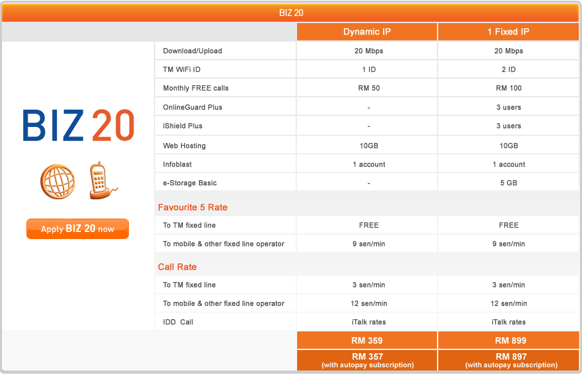The image size is (582, 375).
Task: Click Dynamic IP 10GB web hosting cell
Action: pyautogui.click(x=368, y=146)
